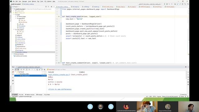
Task: Select README.md in project tree
Action: tap(20, 45)
